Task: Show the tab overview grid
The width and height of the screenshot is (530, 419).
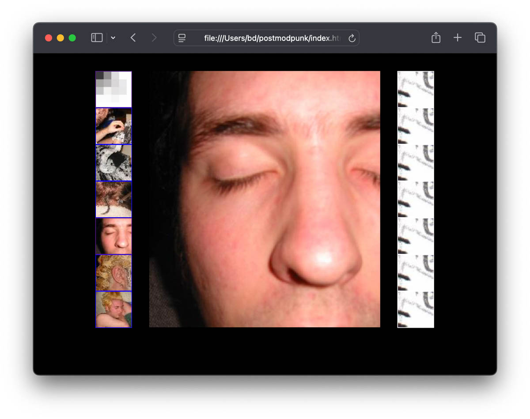Action: (480, 38)
